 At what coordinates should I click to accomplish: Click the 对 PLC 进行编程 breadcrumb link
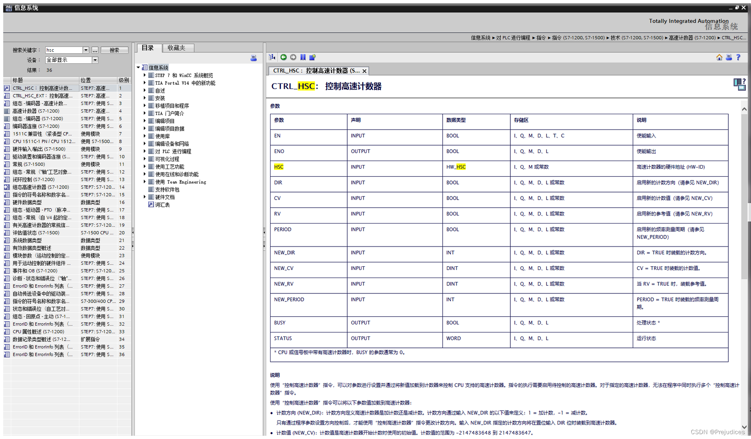513,38
